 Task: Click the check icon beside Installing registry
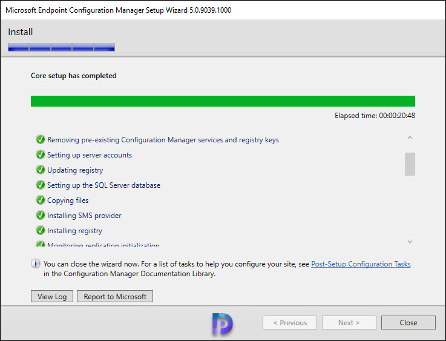tap(41, 230)
